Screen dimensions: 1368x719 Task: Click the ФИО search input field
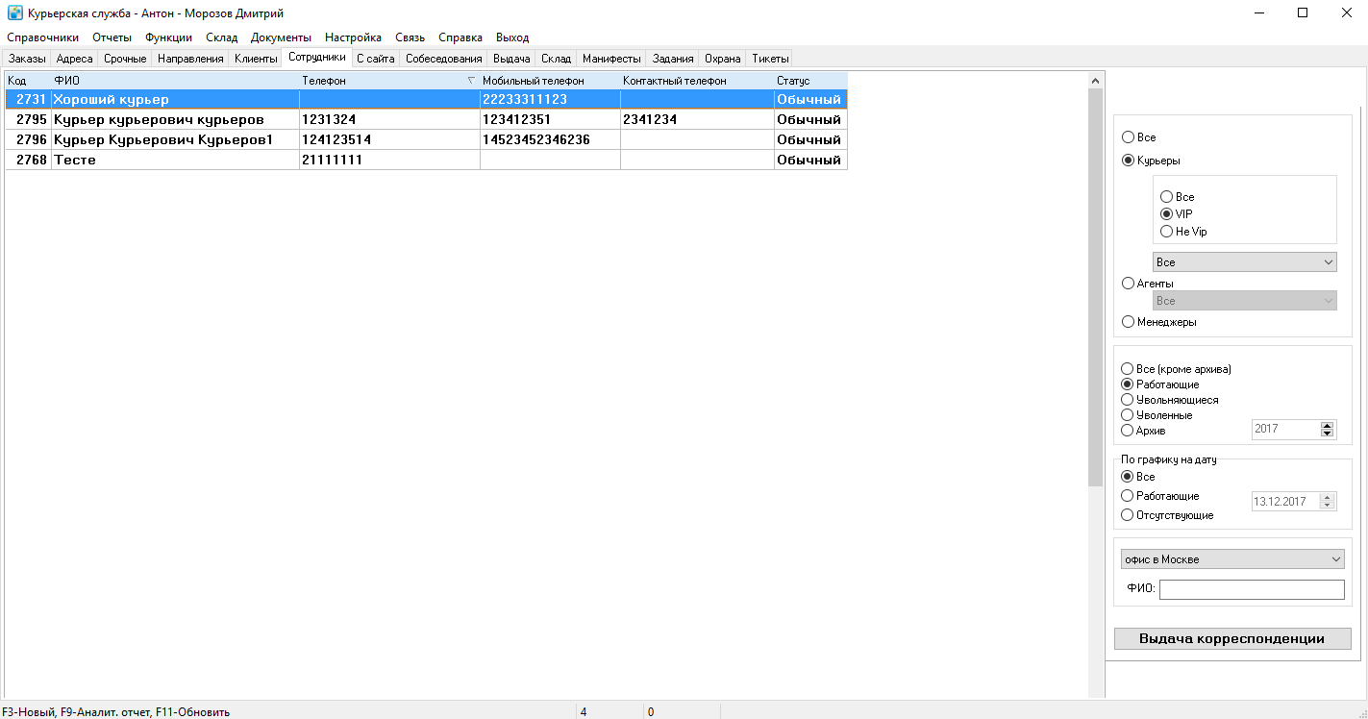click(1252, 589)
